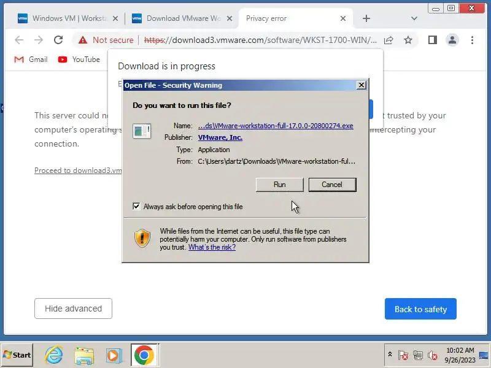This screenshot has height=368, width=491.
Task: Open Windows Media Player from the taskbar
Action: click(114, 355)
